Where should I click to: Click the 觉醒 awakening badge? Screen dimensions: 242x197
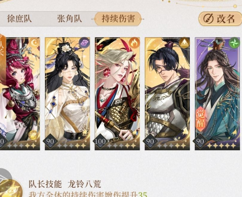[201, 119]
